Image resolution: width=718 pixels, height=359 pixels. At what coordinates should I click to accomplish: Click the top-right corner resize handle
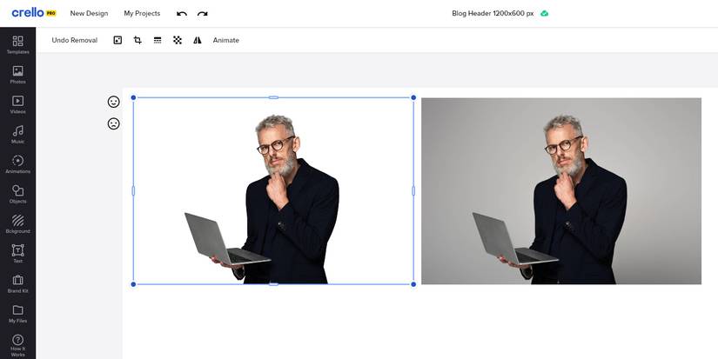(x=413, y=97)
